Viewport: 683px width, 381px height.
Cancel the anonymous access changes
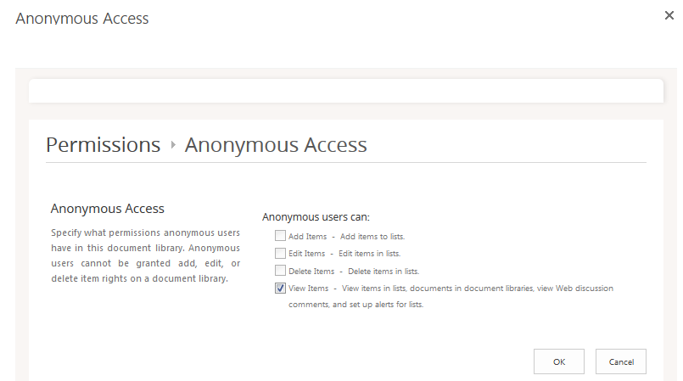620,361
